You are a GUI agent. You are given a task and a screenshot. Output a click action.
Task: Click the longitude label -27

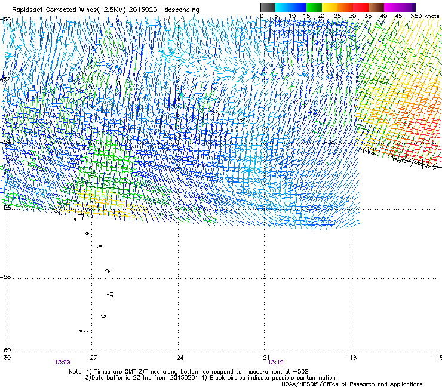click(x=91, y=358)
